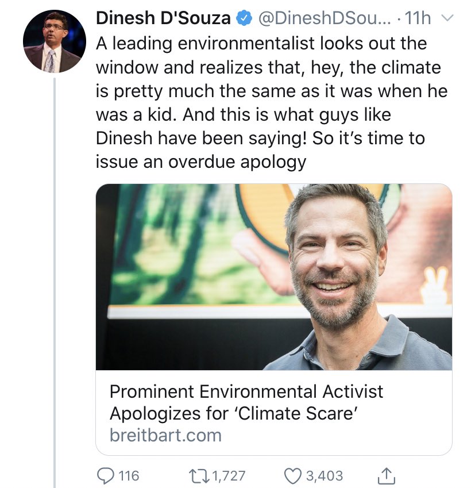Image resolution: width=475 pixels, height=488 pixels.
Task: Click the retweet arrows icon
Action: [x=200, y=475]
